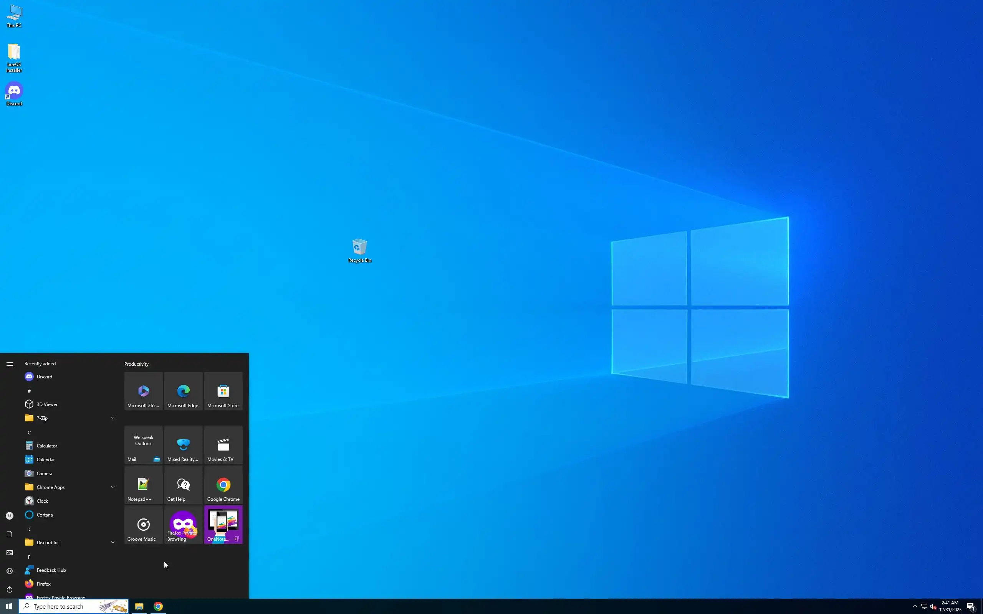The image size is (983, 614).
Task: Click the Power icon in the Start menu
Action: [9, 589]
